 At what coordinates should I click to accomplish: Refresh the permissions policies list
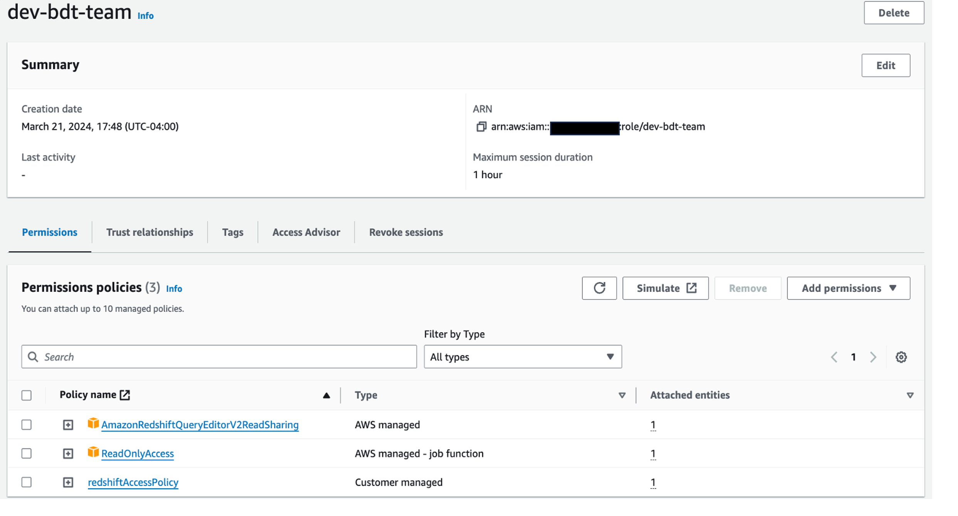(x=599, y=288)
